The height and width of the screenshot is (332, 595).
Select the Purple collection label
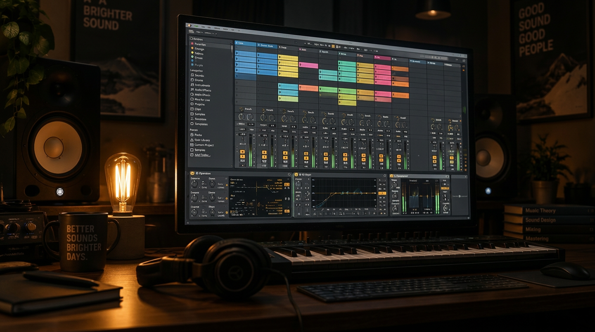198,65
